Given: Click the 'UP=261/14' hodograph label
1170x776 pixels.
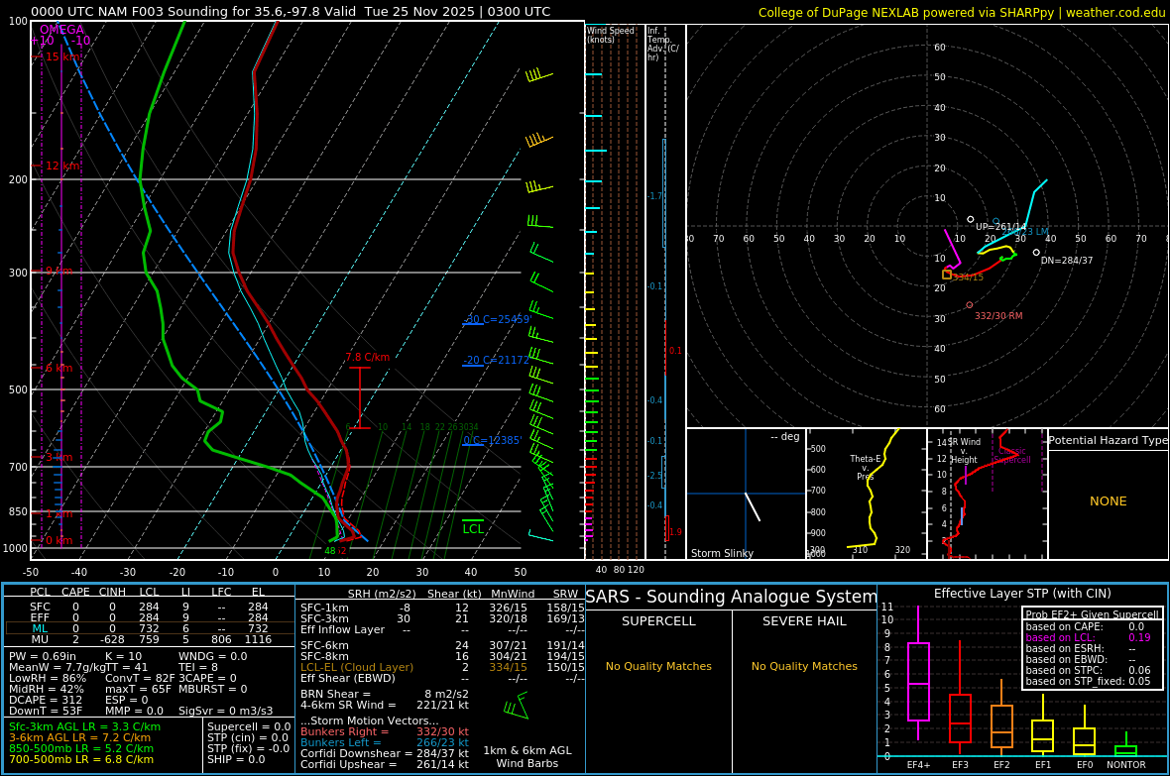Looking at the screenshot, I should pos(1000,227).
